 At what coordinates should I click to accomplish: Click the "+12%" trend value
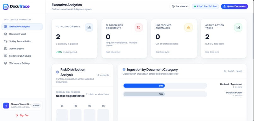pos(59,52)
